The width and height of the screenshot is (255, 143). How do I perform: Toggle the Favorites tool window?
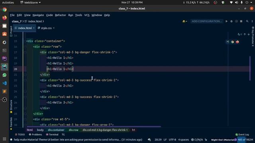11,124
